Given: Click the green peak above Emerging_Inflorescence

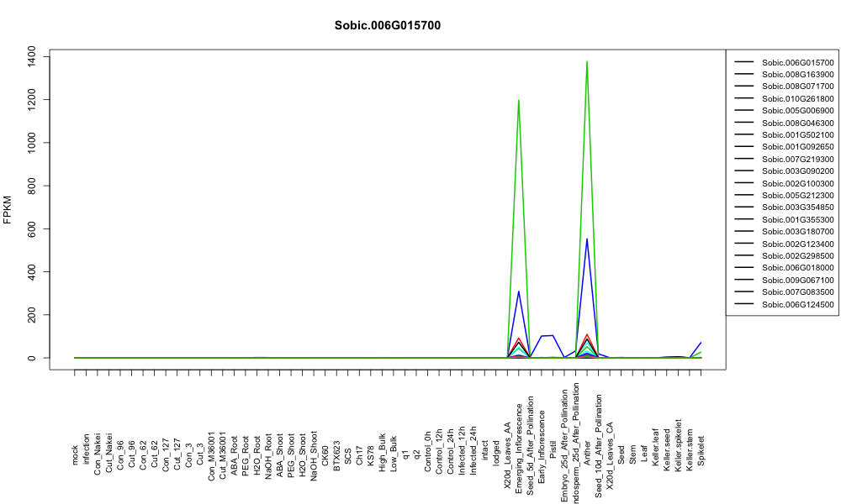Looking at the screenshot, I should click(519, 101).
